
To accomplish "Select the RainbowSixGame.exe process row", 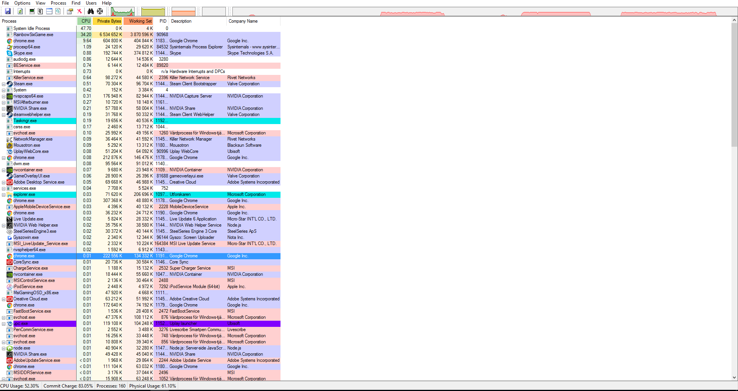I will pyautogui.click(x=140, y=35).
